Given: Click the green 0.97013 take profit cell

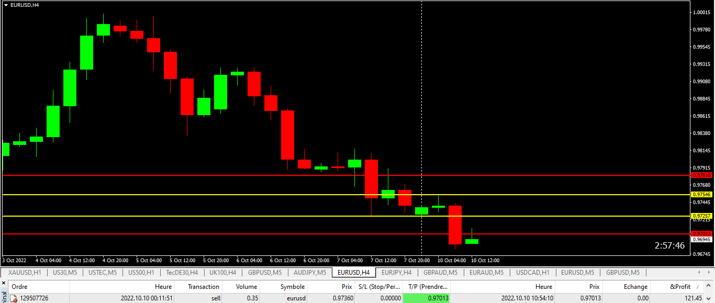Looking at the screenshot, I should point(427,298).
